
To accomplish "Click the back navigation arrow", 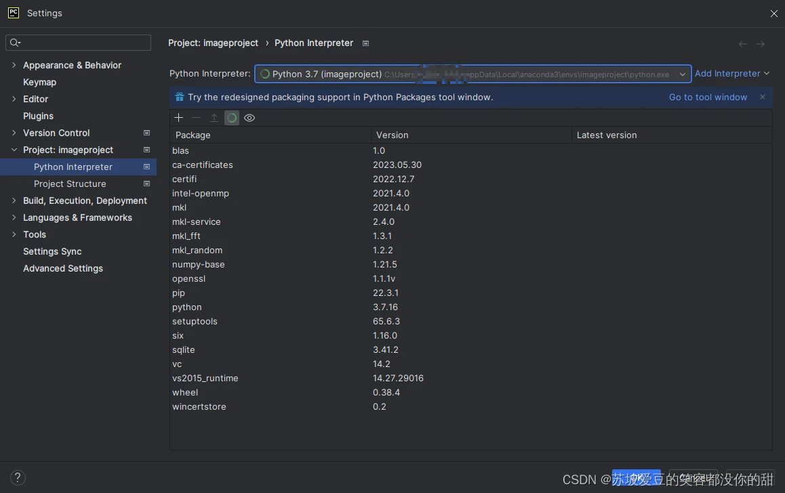I will (x=743, y=44).
